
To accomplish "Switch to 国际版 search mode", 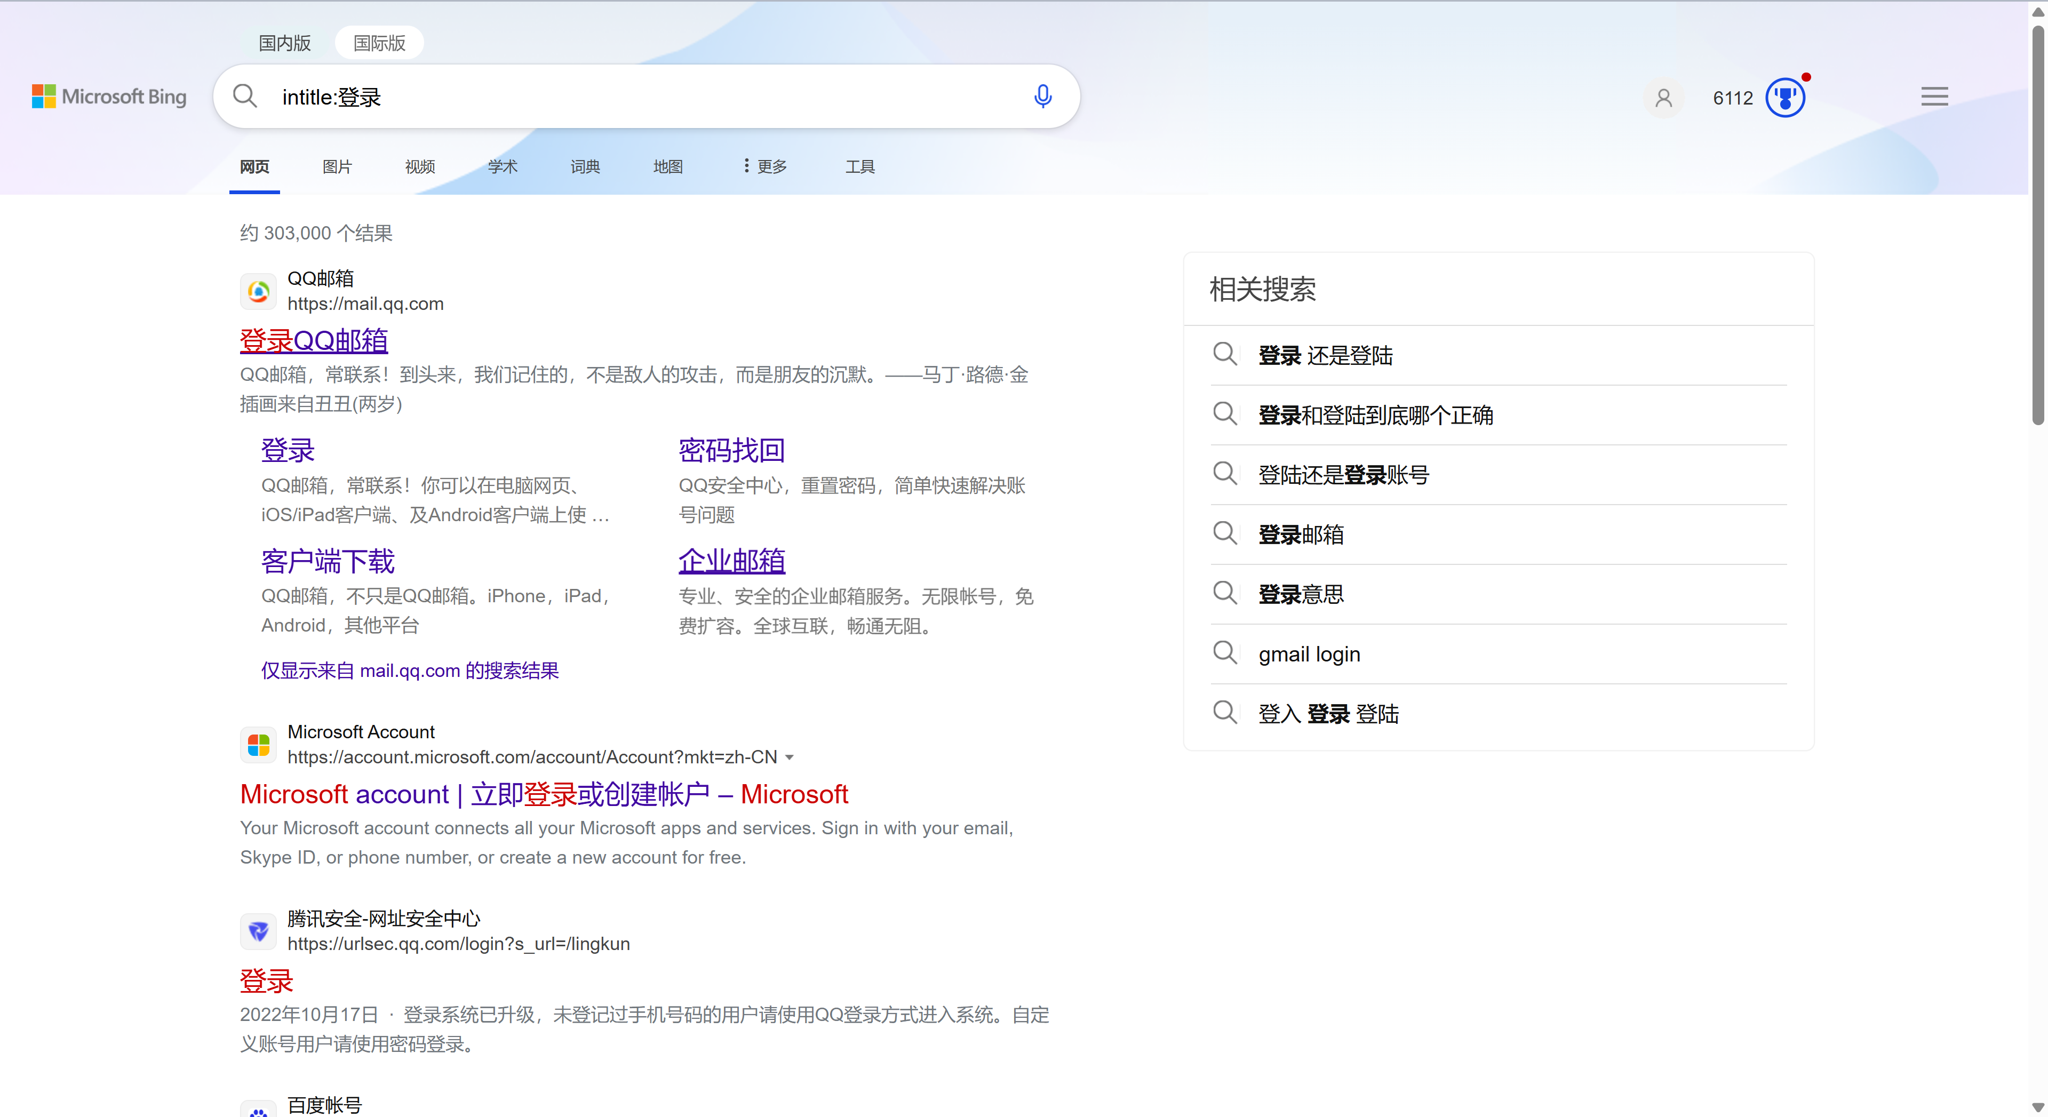I will [379, 43].
